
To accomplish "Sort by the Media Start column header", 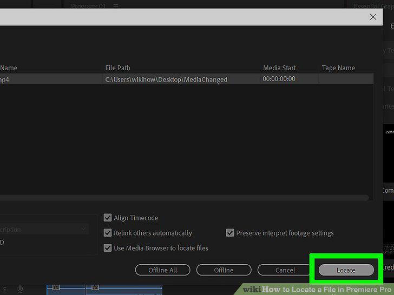I will point(279,68).
